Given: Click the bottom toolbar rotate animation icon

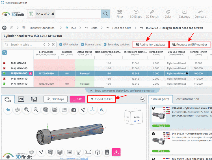Looking at the screenshot, I should pos(79,152).
